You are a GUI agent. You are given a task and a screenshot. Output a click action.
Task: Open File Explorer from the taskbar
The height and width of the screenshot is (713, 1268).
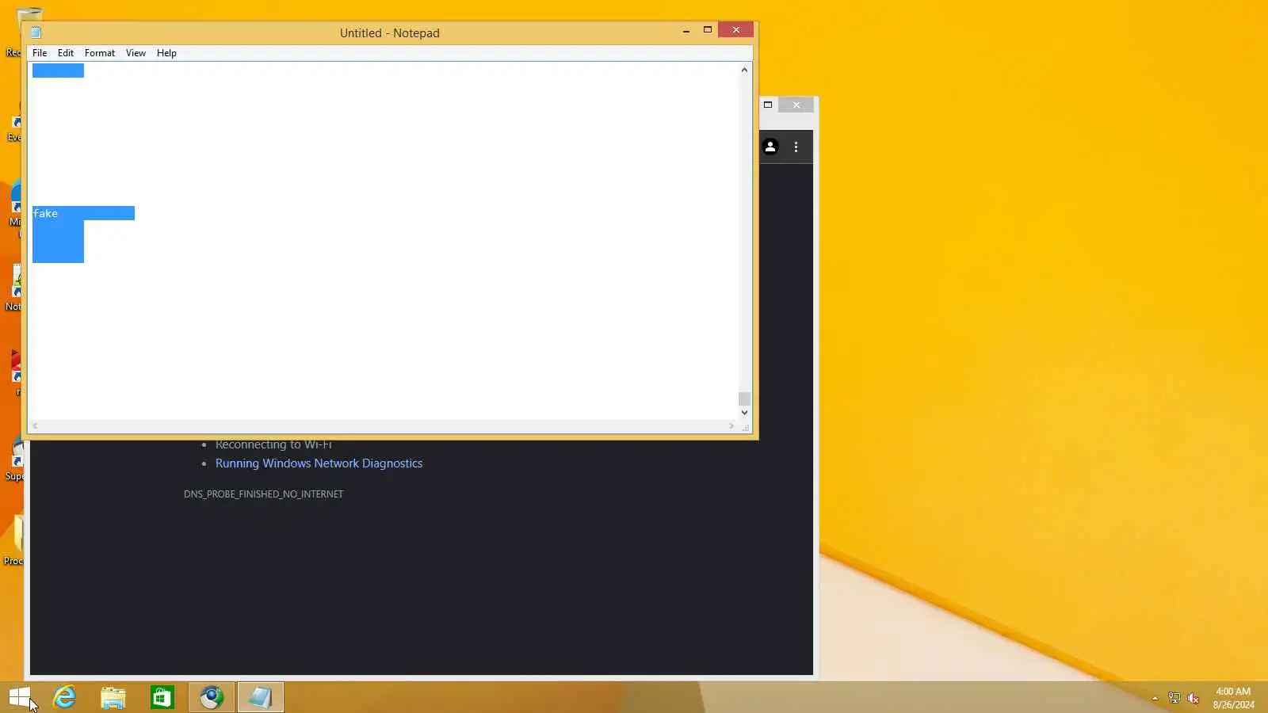pyautogui.click(x=113, y=698)
